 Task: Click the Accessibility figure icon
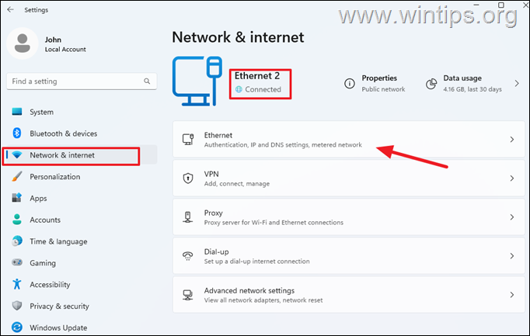click(x=16, y=284)
